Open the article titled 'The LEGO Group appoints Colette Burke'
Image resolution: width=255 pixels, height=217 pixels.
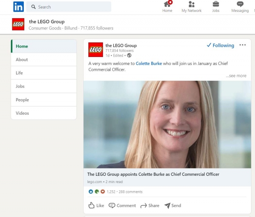click(x=153, y=174)
